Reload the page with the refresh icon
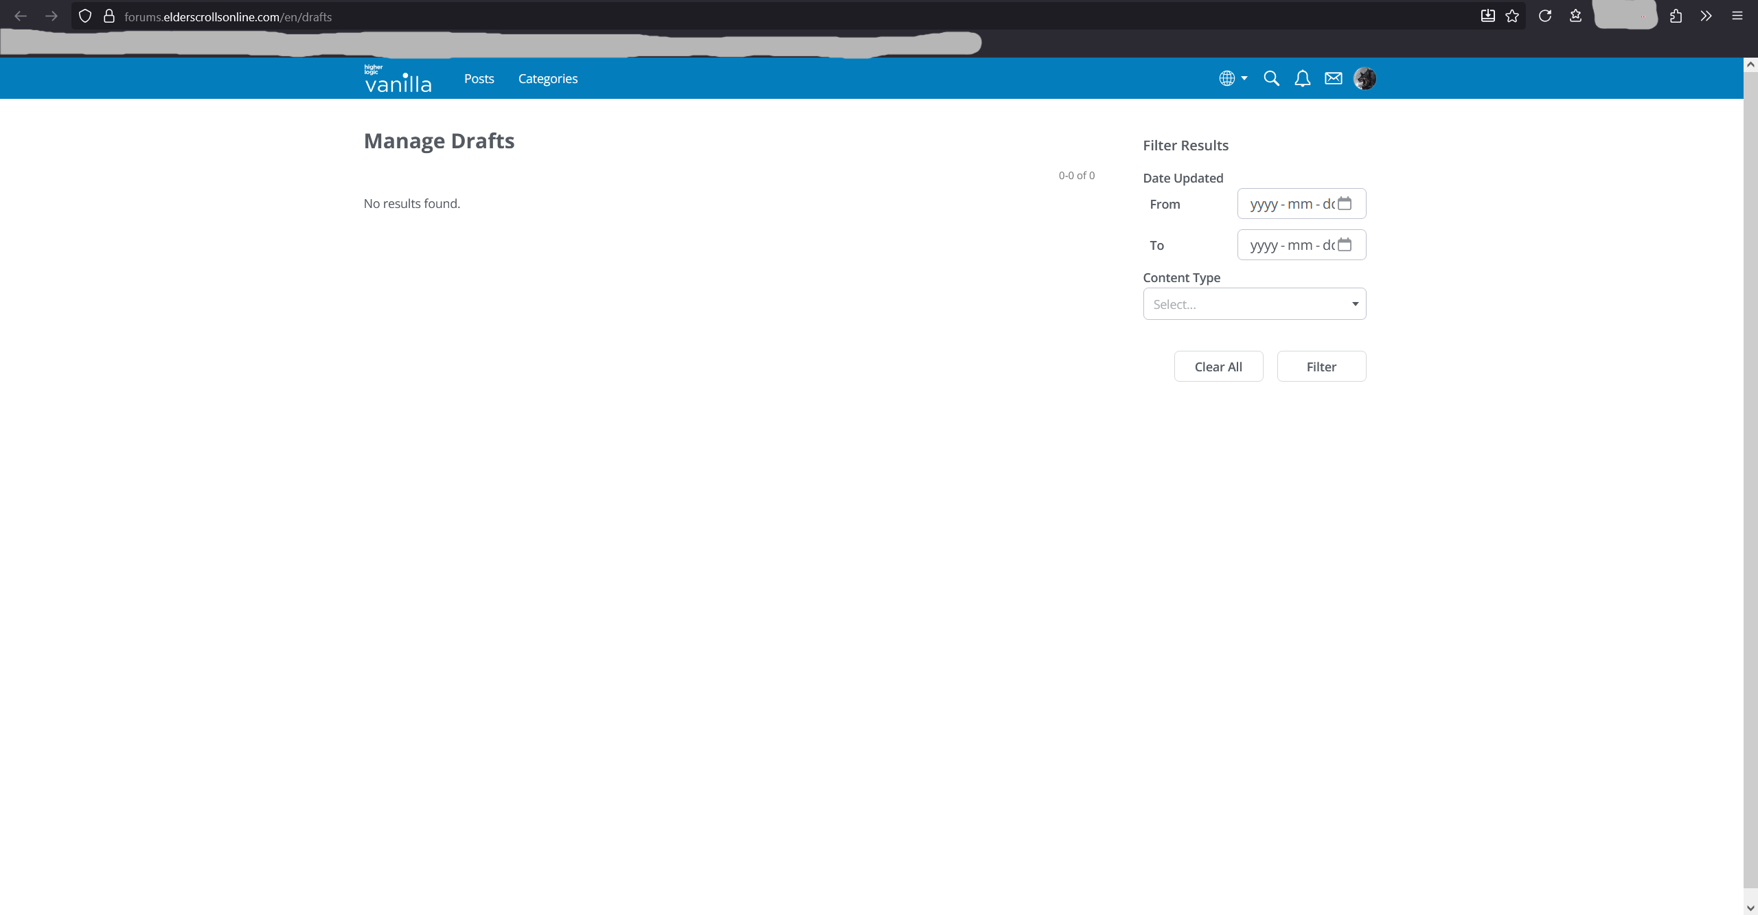Screen dimensions: 1758x915 [x=1545, y=16]
